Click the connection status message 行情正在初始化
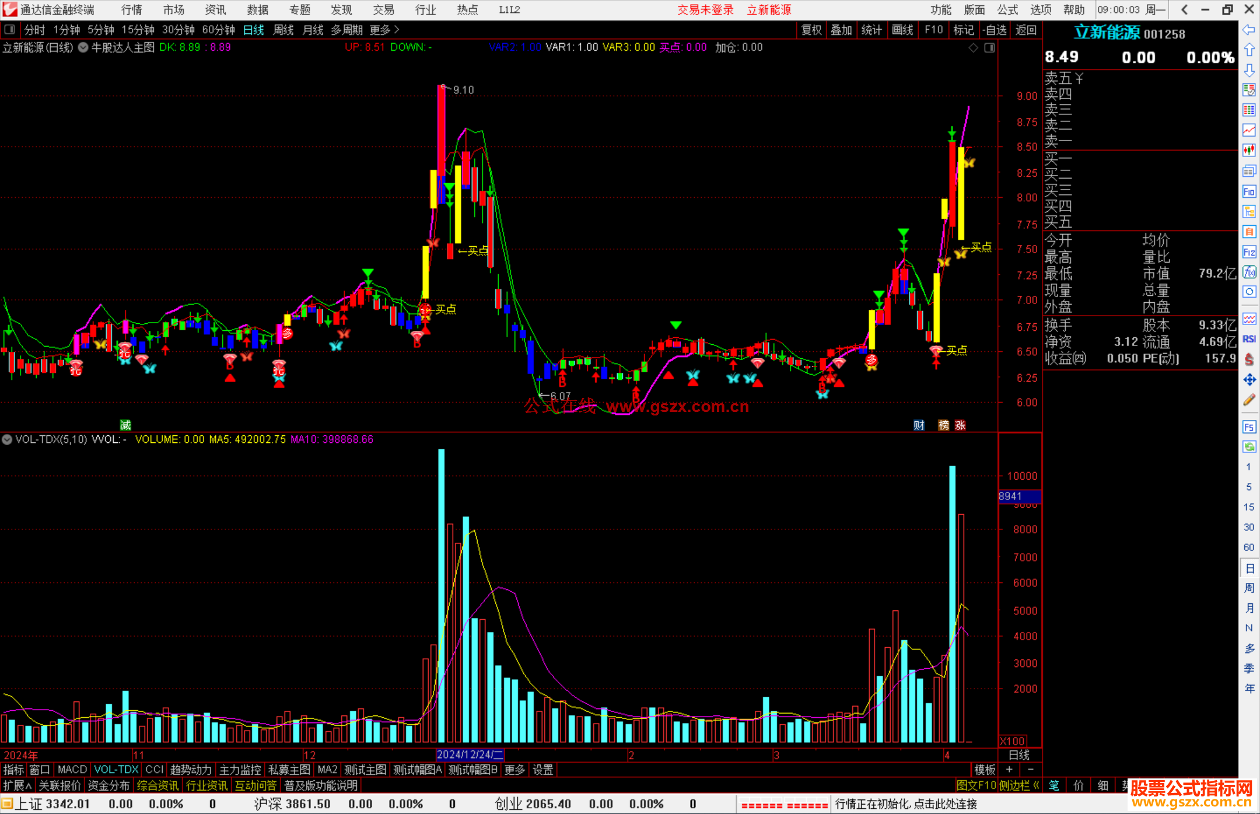Image resolution: width=1260 pixels, height=814 pixels. click(906, 804)
